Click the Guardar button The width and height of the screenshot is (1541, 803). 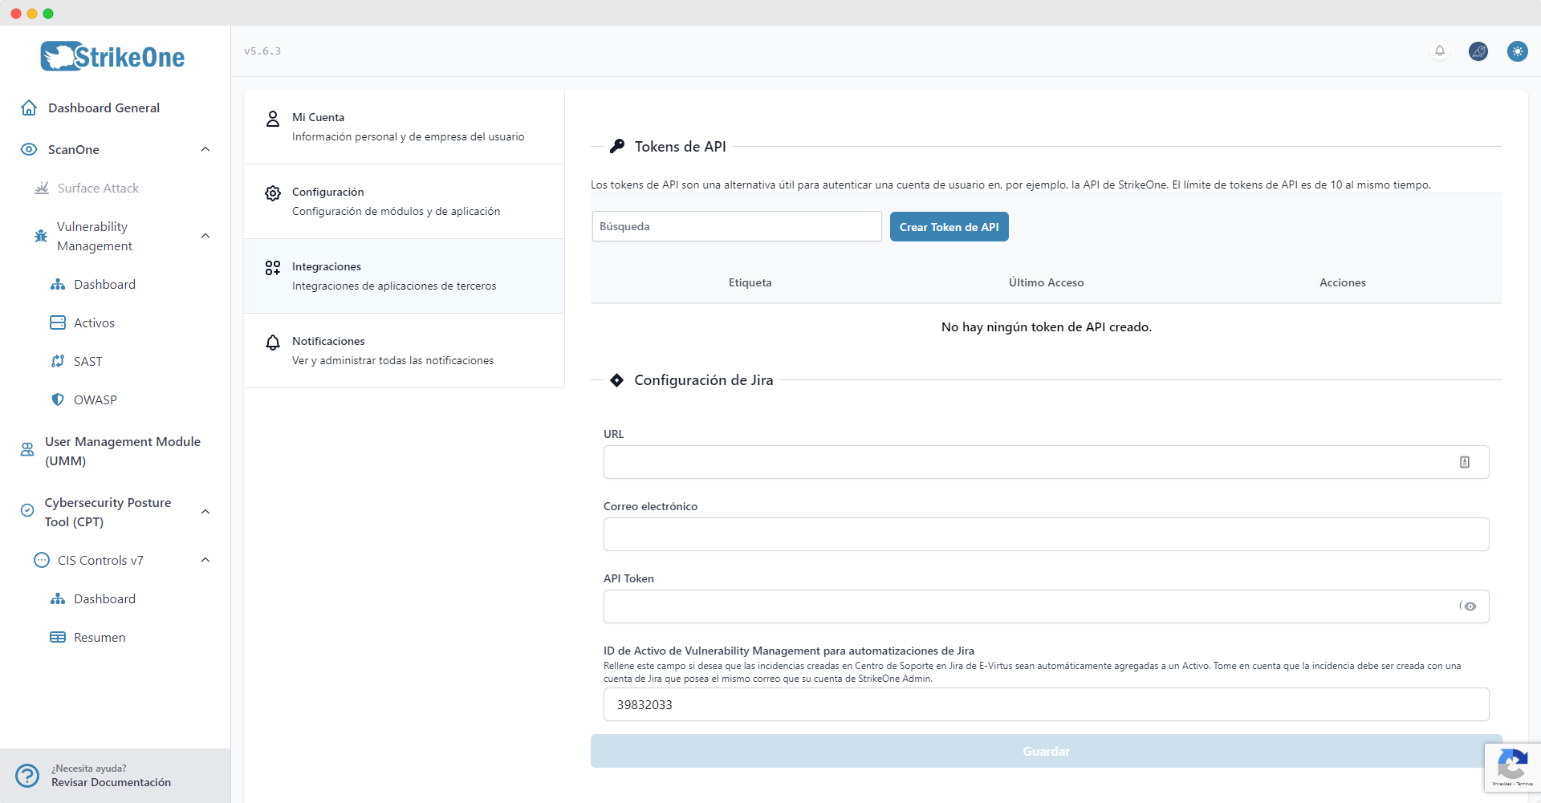(x=1046, y=751)
